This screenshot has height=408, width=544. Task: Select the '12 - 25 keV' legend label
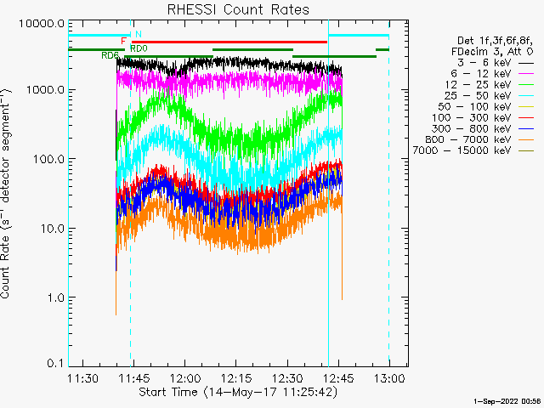tap(478, 85)
